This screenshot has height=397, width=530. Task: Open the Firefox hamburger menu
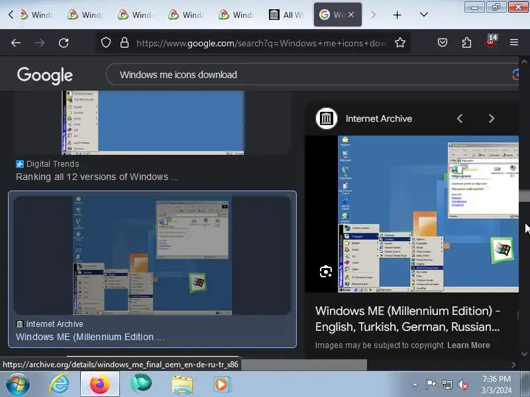(x=514, y=42)
